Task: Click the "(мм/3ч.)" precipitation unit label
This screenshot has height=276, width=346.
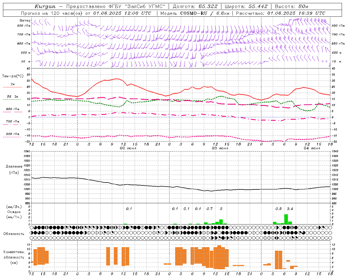Action: pos(14,207)
